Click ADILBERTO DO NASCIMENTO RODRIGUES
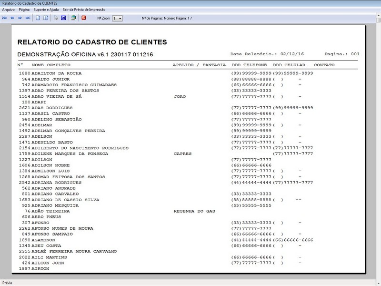The width and height of the screenshot is (381, 286). pos(80,148)
